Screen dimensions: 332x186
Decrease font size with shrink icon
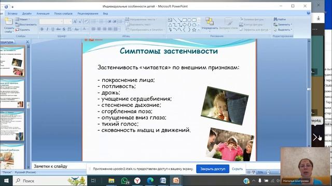pos(80,22)
